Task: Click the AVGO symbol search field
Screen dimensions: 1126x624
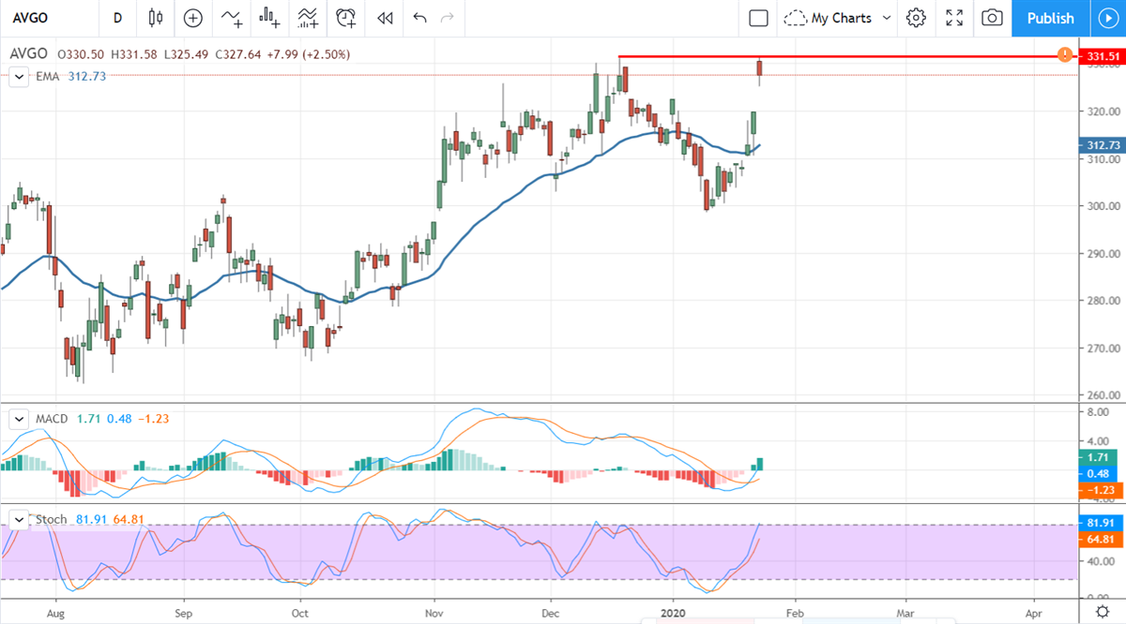Action: coord(47,18)
